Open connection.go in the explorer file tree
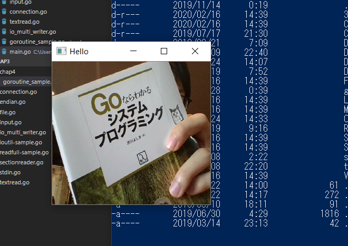 point(18,92)
